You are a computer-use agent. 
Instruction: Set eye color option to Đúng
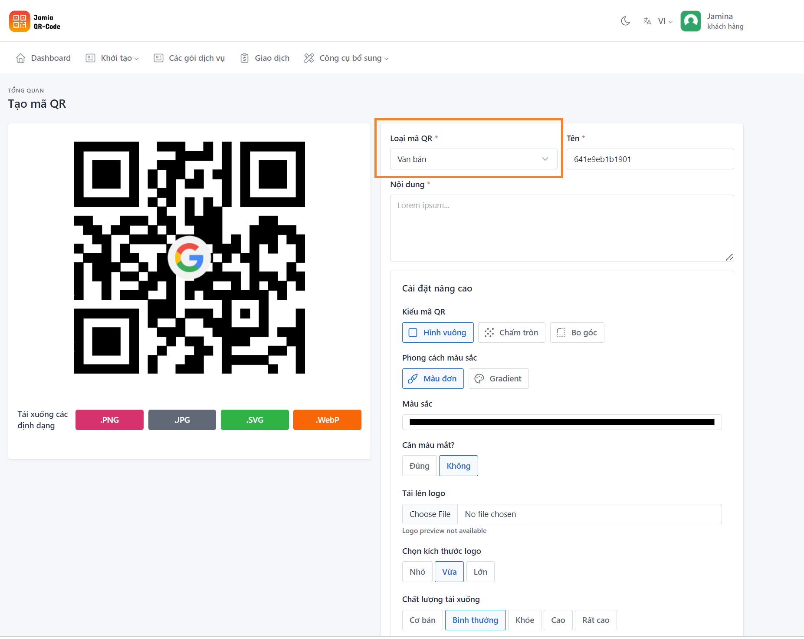(x=420, y=466)
